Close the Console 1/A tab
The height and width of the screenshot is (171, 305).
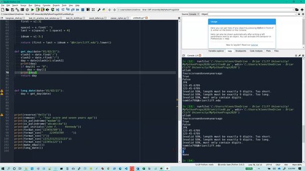pyautogui.click(x=200, y=56)
